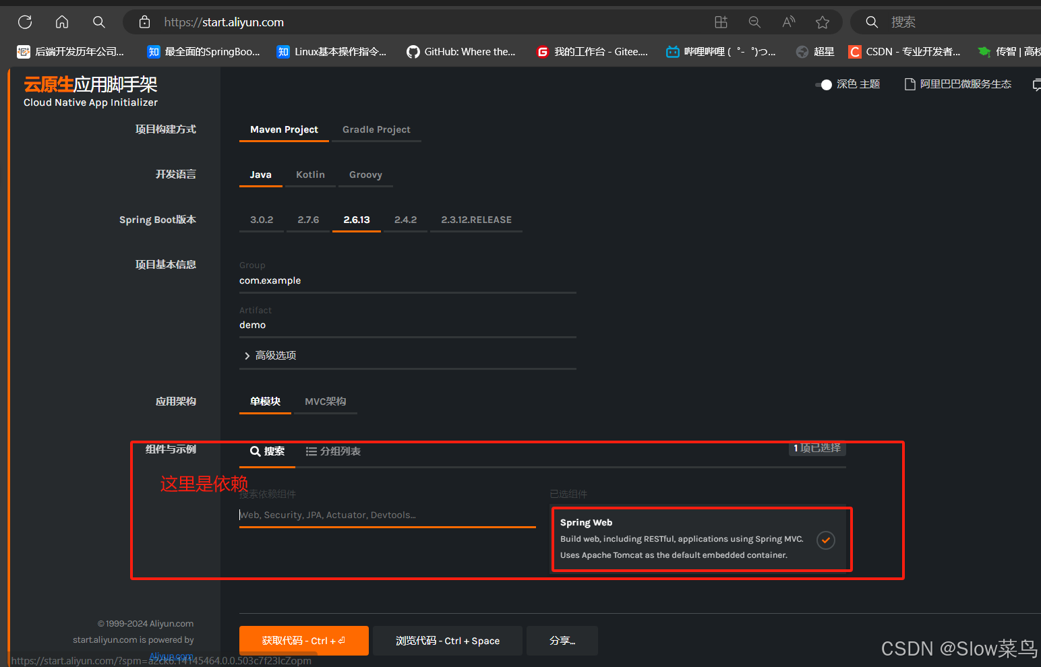Select 单模块 application architecture
Viewport: 1041px width, 667px height.
point(265,402)
